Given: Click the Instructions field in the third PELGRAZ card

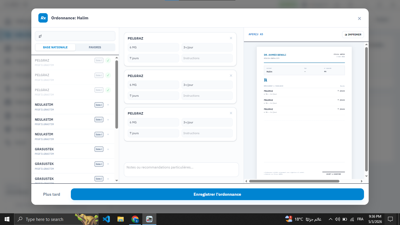Looking at the screenshot, I should click(x=207, y=133).
